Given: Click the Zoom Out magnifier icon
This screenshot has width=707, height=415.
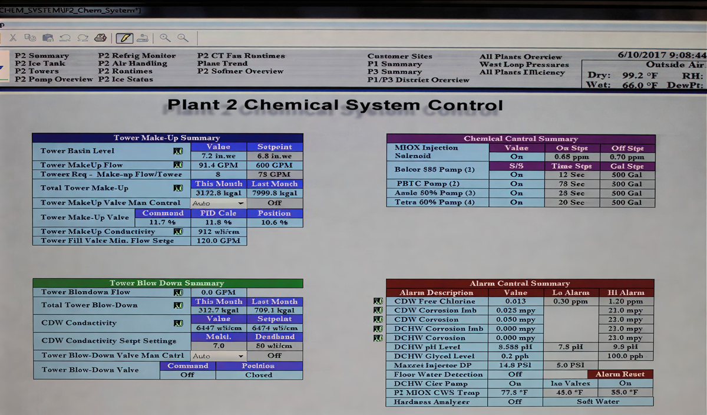Looking at the screenshot, I should 182,38.
